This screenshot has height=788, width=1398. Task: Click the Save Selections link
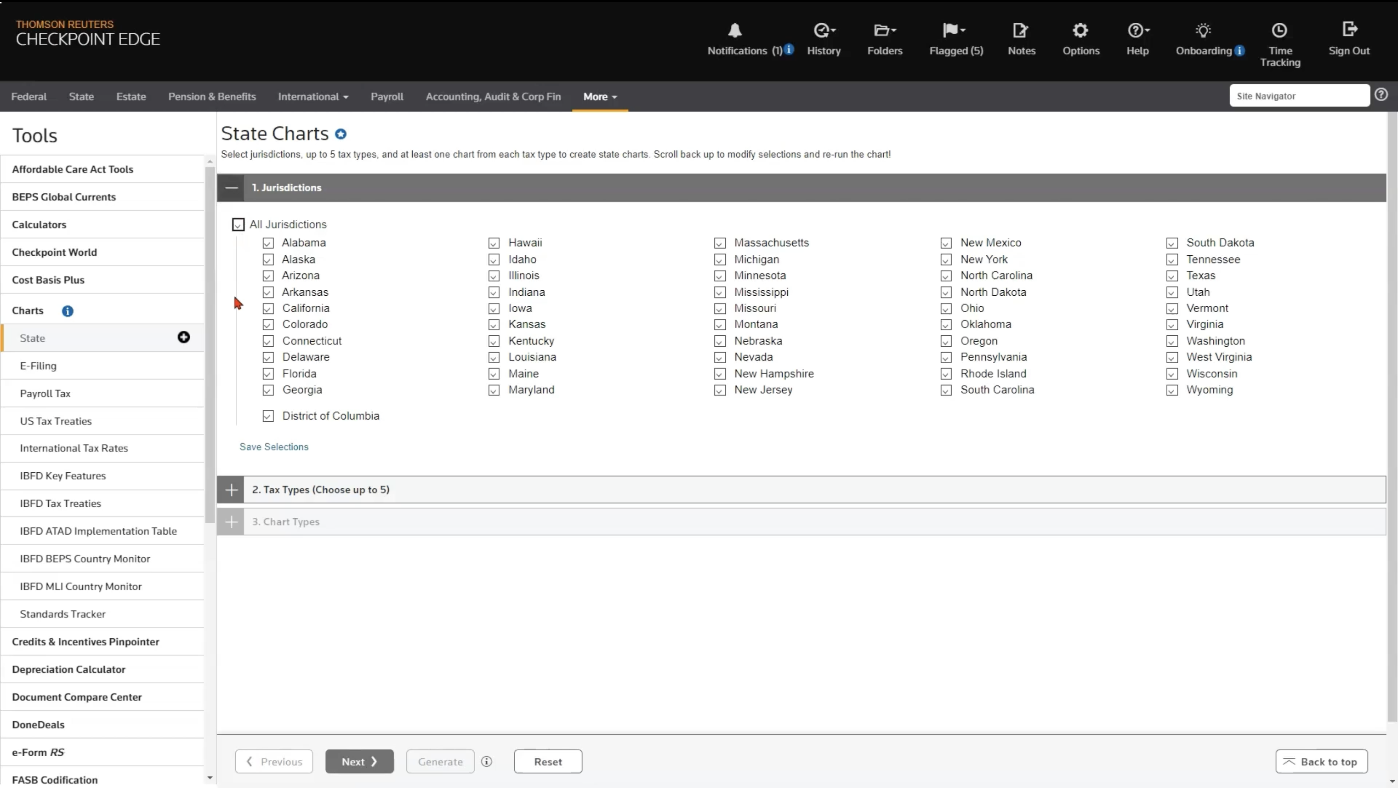tap(274, 447)
